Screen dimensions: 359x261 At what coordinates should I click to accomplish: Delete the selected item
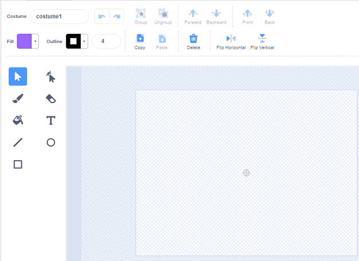point(193,42)
